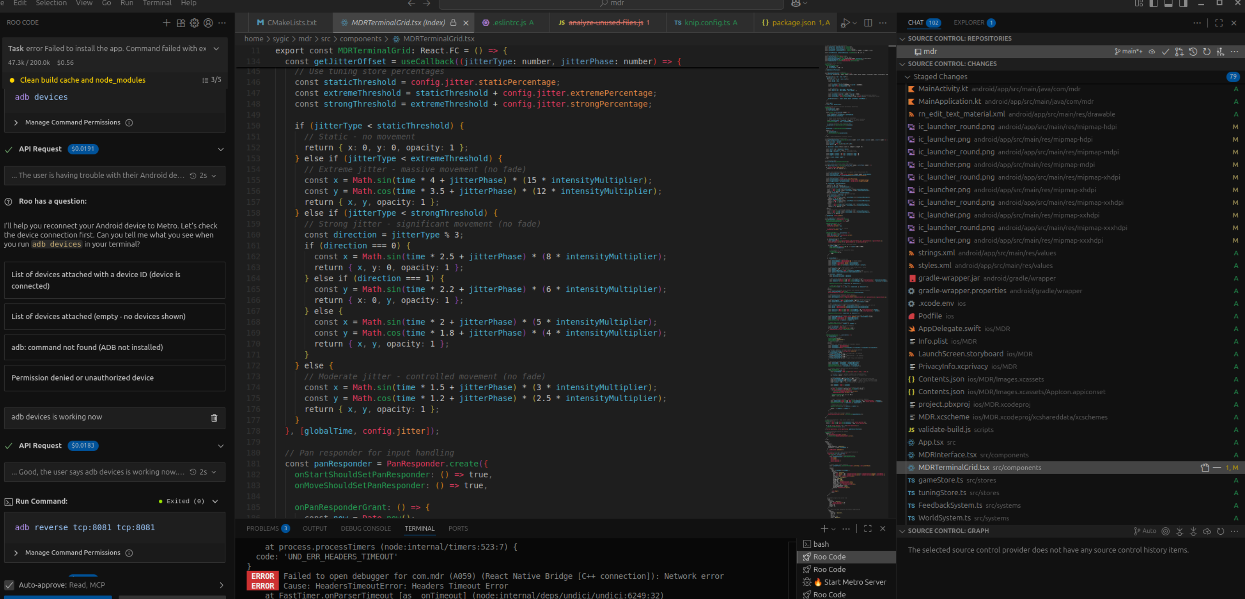1245x599 pixels.
Task: Refresh the mdr repository
Action: coord(1207,51)
